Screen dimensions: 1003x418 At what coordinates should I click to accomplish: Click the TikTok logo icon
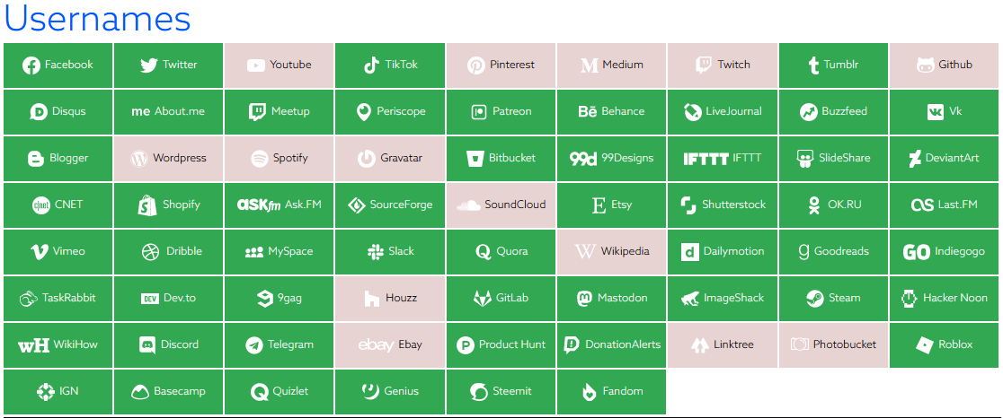click(x=371, y=65)
